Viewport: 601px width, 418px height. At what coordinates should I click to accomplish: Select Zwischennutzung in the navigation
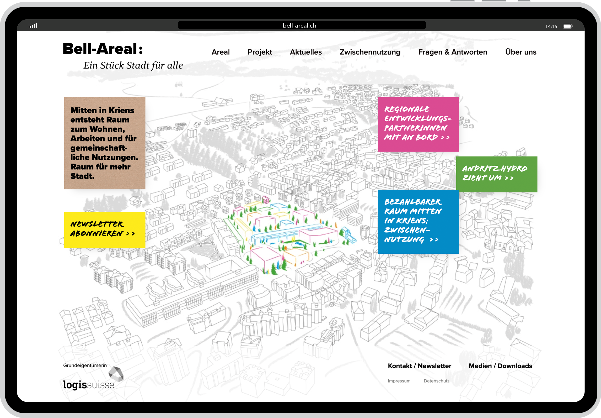370,52
